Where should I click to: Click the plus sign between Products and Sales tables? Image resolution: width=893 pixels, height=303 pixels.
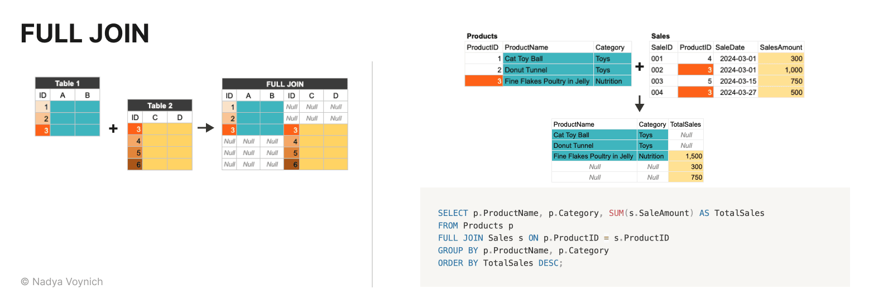640,67
